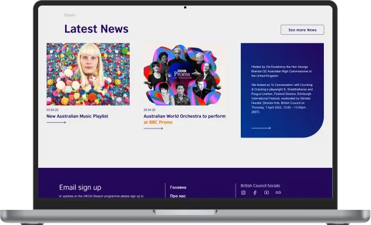
Task: Click the 25.04.22 article date
Action: click(x=149, y=110)
